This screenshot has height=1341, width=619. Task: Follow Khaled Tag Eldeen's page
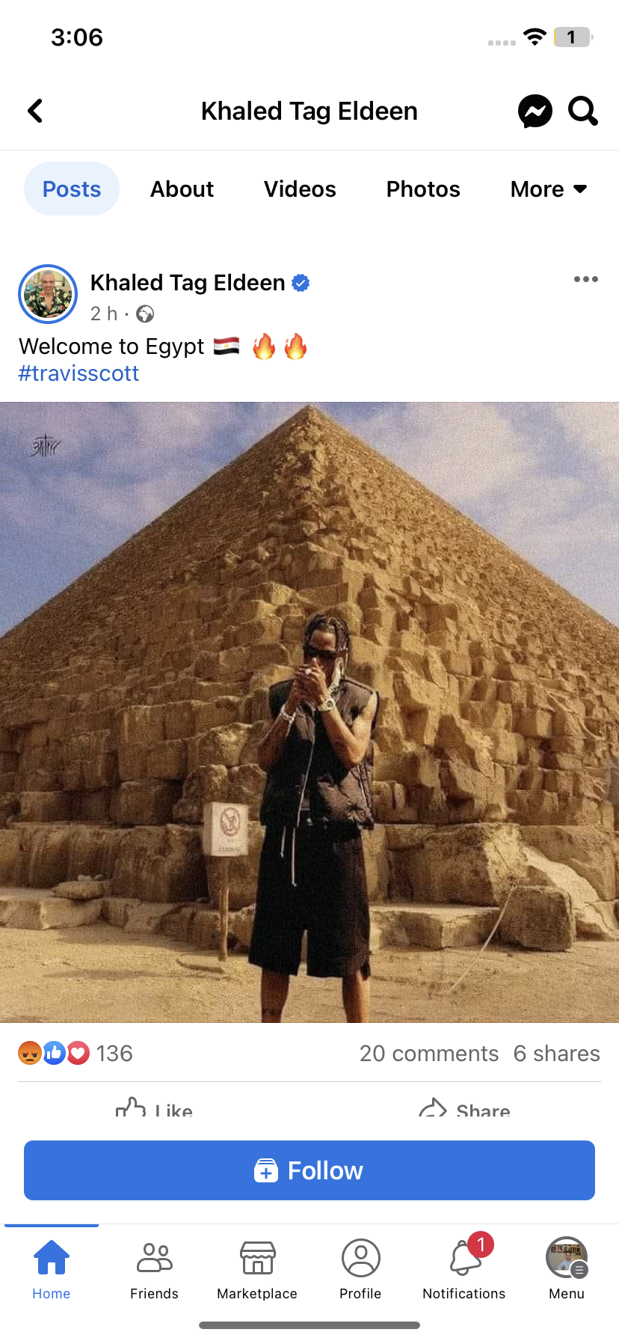tap(309, 1170)
